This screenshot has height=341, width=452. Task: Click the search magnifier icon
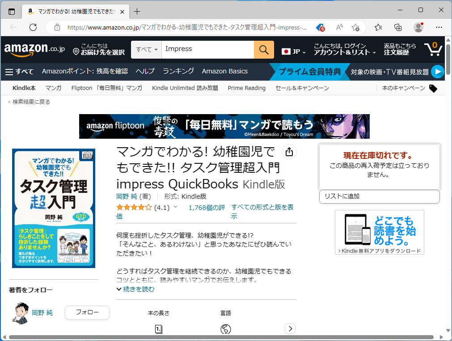pyautogui.click(x=263, y=50)
